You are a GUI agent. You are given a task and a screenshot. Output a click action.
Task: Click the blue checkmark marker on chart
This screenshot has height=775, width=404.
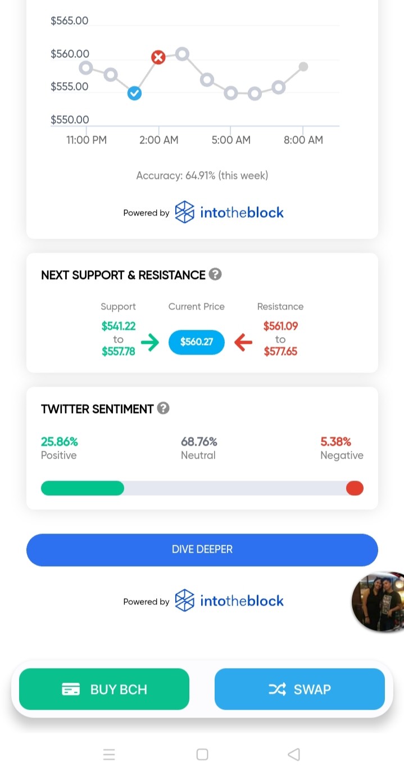tap(134, 93)
